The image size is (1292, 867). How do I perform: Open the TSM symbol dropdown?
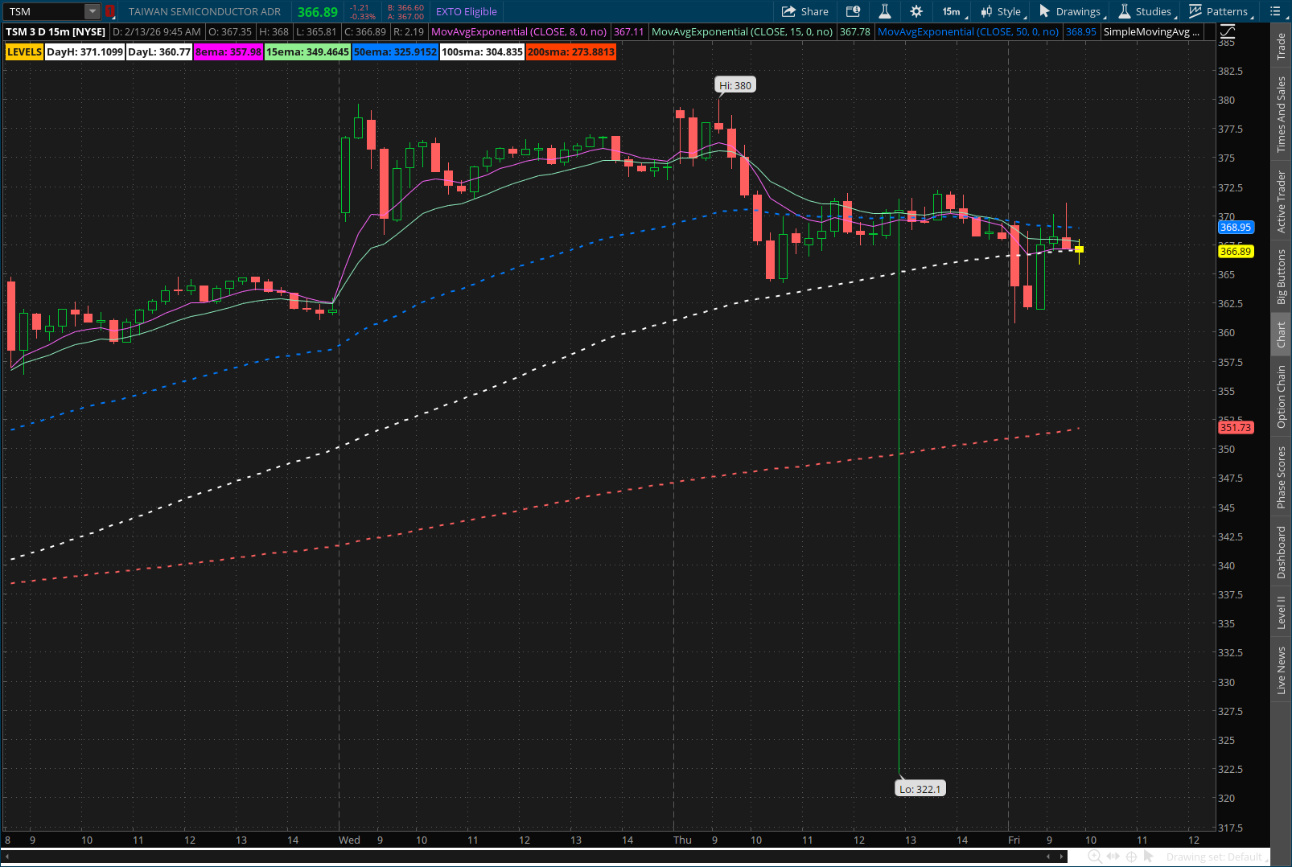[x=91, y=11]
